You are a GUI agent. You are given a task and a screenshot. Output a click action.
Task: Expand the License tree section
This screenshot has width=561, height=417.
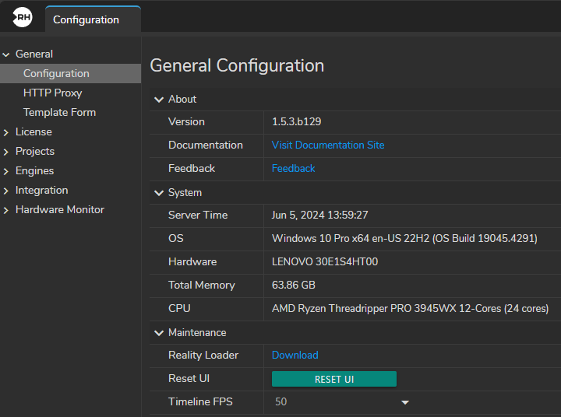(x=6, y=132)
